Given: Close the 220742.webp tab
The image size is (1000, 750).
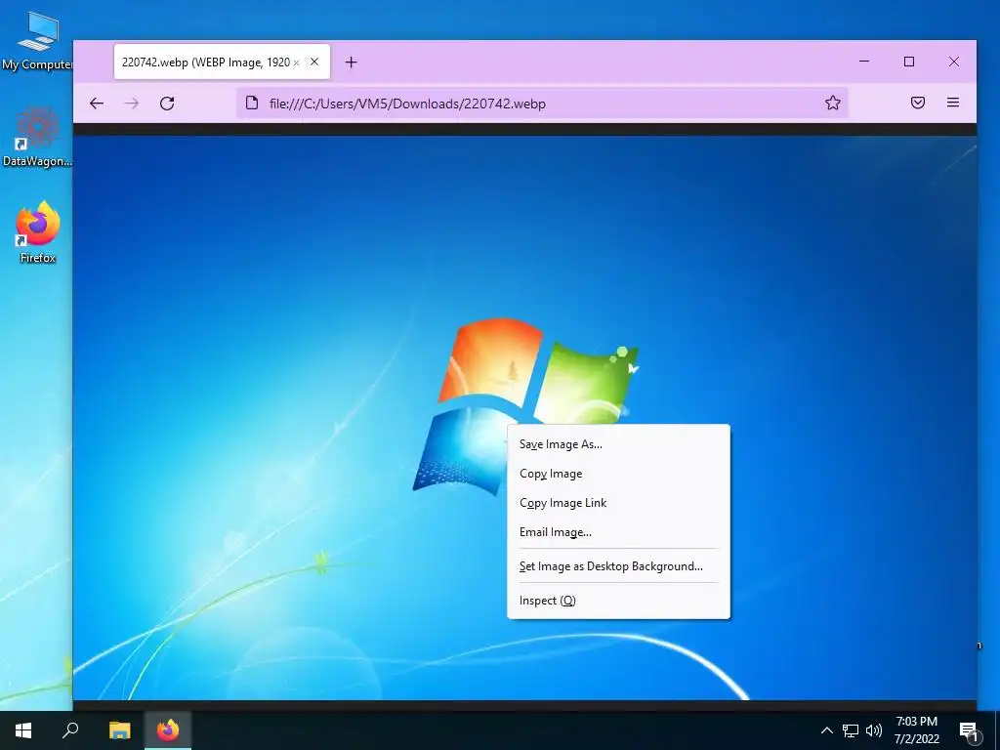Looking at the screenshot, I should coord(314,62).
